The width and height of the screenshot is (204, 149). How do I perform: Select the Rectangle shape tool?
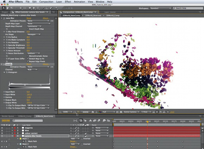(x=30, y=8)
